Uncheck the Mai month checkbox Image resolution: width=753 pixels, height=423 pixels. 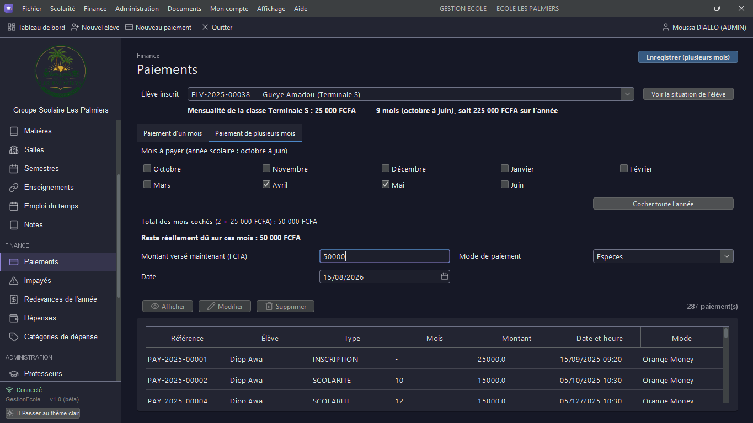[x=386, y=184]
